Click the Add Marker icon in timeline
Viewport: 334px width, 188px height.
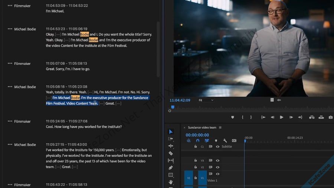[216, 141]
